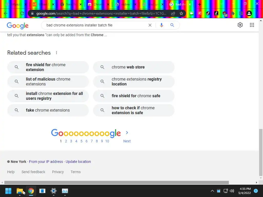Go to results page 3
The image size is (263, 197).
coord(71,141)
